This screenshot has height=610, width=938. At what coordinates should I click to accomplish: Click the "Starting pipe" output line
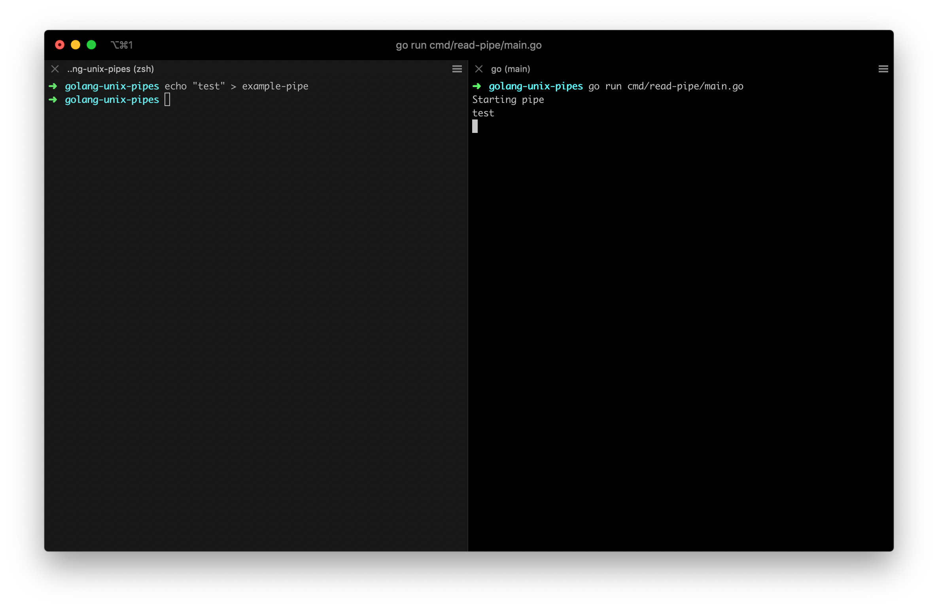pyautogui.click(x=508, y=100)
